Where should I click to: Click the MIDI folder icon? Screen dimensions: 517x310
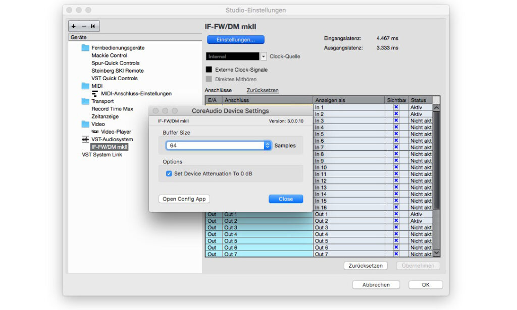tap(85, 86)
